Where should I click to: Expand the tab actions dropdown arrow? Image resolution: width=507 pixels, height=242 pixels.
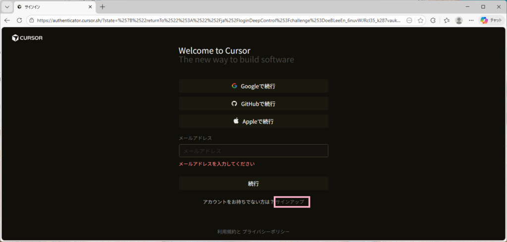(7, 7)
